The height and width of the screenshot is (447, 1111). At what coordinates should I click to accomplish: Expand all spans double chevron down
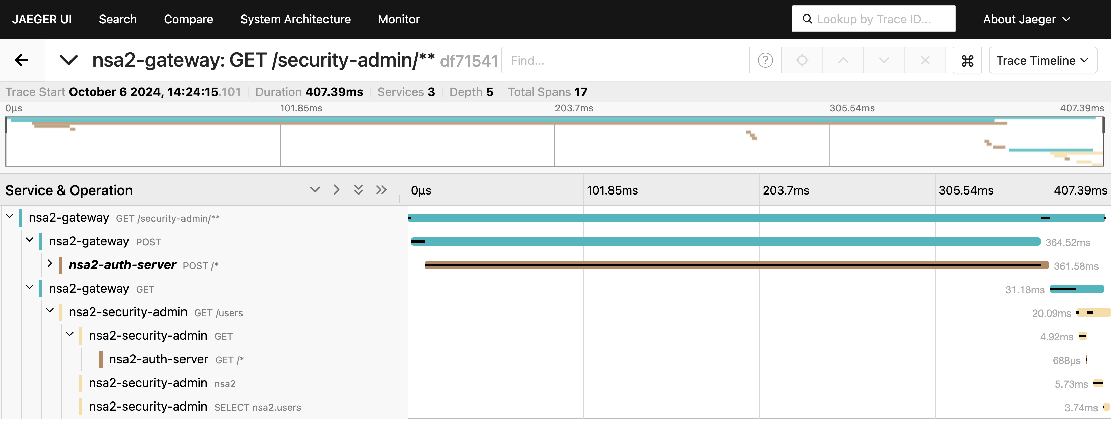[x=358, y=190]
